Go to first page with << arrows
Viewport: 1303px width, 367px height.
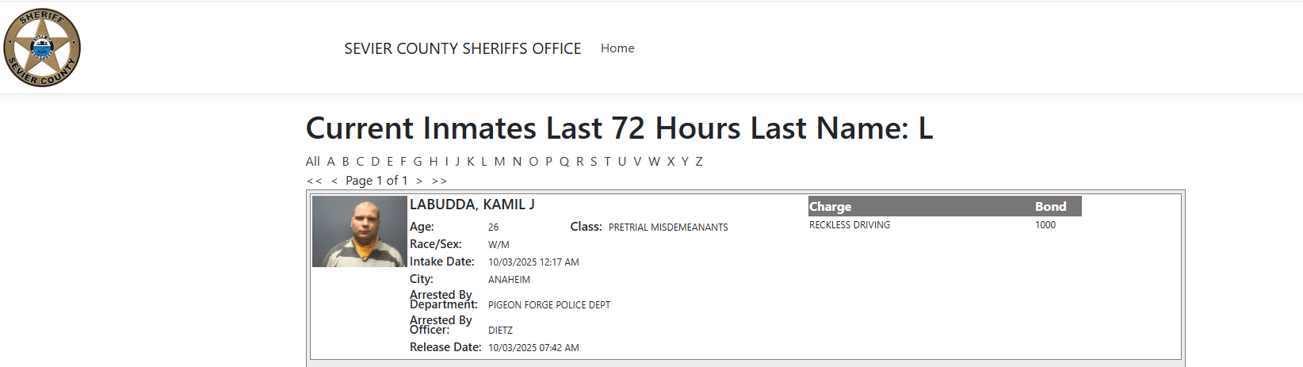pyautogui.click(x=314, y=181)
